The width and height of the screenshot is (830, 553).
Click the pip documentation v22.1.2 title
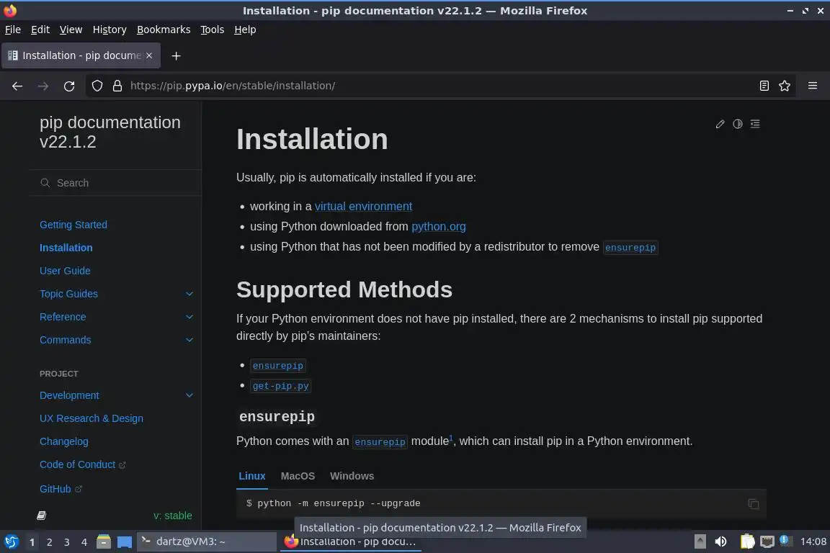coord(110,132)
